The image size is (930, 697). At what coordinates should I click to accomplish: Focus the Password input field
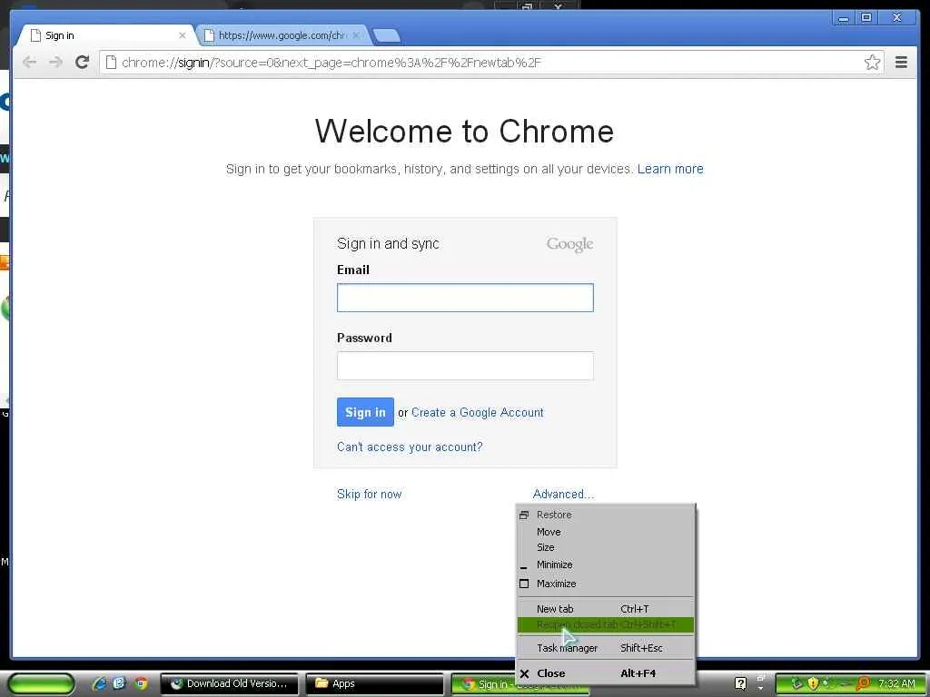pyautogui.click(x=465, y=366)
